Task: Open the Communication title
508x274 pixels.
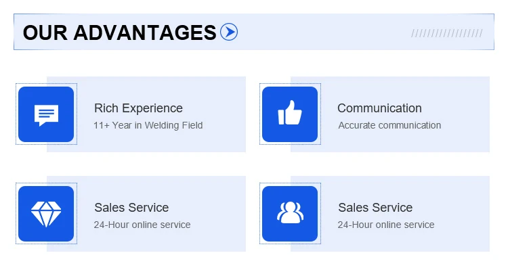Action: click(379, 108)
